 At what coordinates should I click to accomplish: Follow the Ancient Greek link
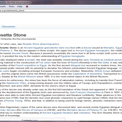point(20,53)
